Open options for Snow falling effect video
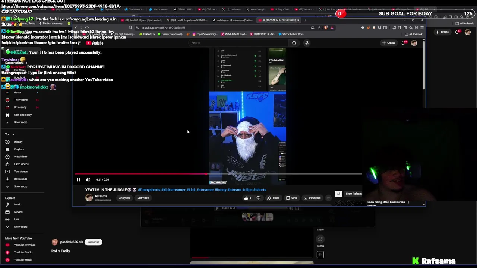 click(x=408, y=202)
